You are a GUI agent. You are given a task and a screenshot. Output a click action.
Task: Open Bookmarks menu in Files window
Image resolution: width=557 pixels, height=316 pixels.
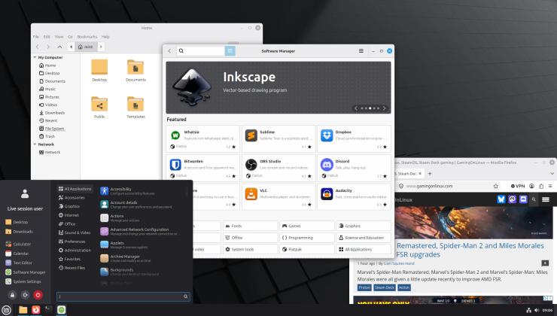click(x=87, y=37)
